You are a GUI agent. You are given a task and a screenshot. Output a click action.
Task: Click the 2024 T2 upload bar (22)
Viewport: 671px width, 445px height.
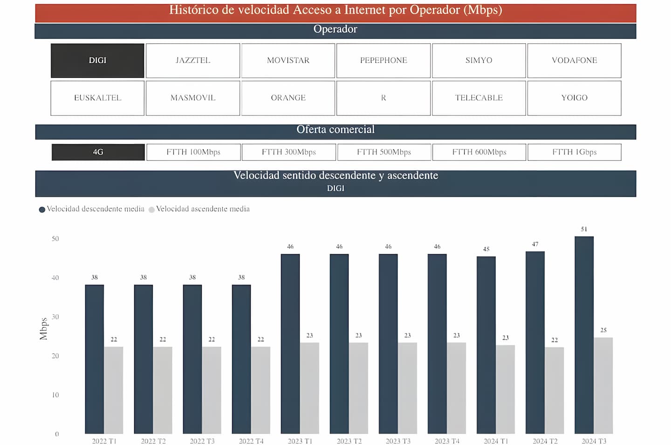(555, 391)
